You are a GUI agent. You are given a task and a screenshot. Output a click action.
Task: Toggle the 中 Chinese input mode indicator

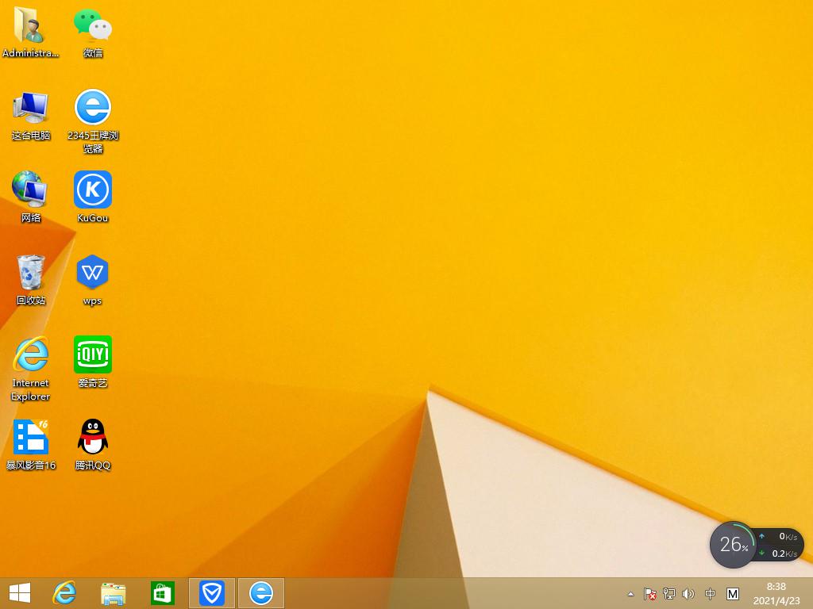coord(711,594)
